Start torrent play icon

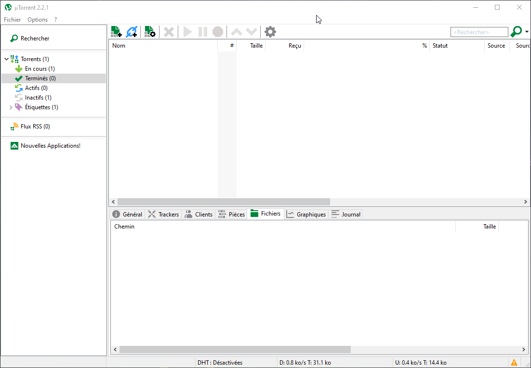[187, 32]
